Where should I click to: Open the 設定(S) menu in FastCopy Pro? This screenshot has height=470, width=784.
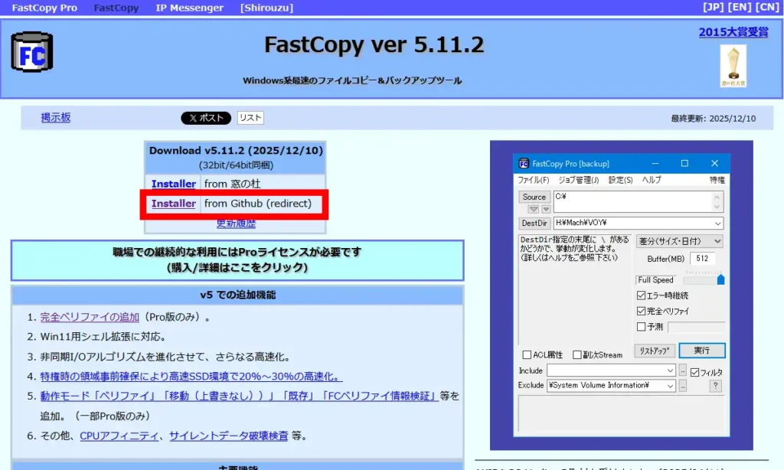[x=619, y=181]
